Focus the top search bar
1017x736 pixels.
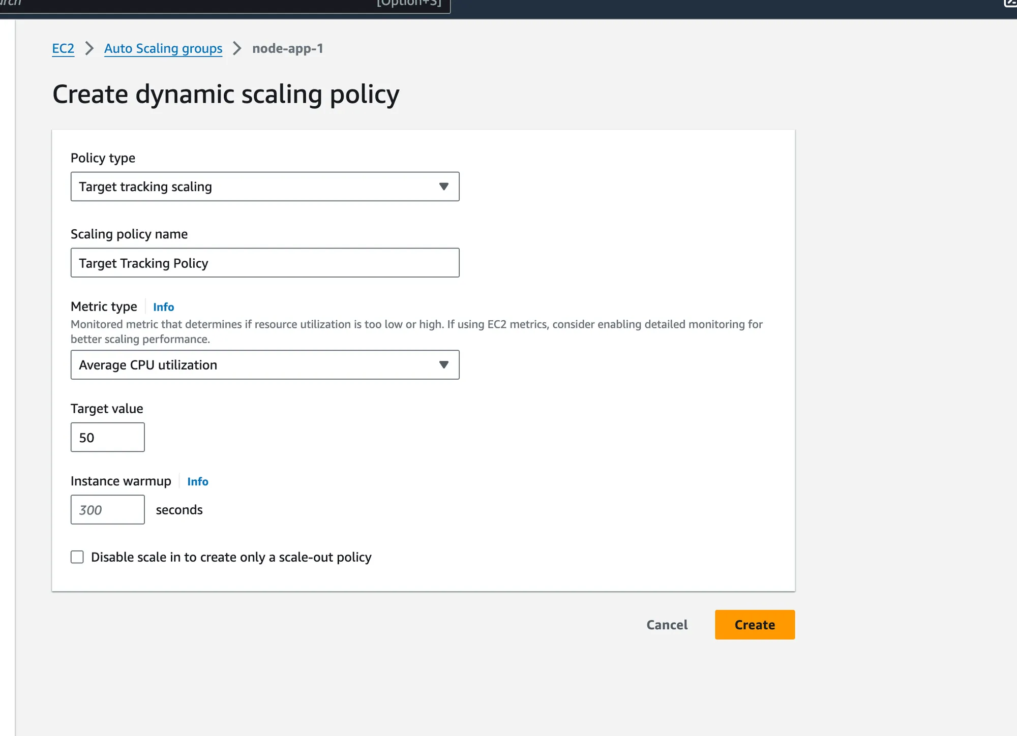[x=224, y=5]
